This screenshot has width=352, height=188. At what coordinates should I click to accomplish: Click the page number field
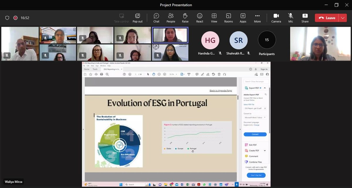(136, 74)
